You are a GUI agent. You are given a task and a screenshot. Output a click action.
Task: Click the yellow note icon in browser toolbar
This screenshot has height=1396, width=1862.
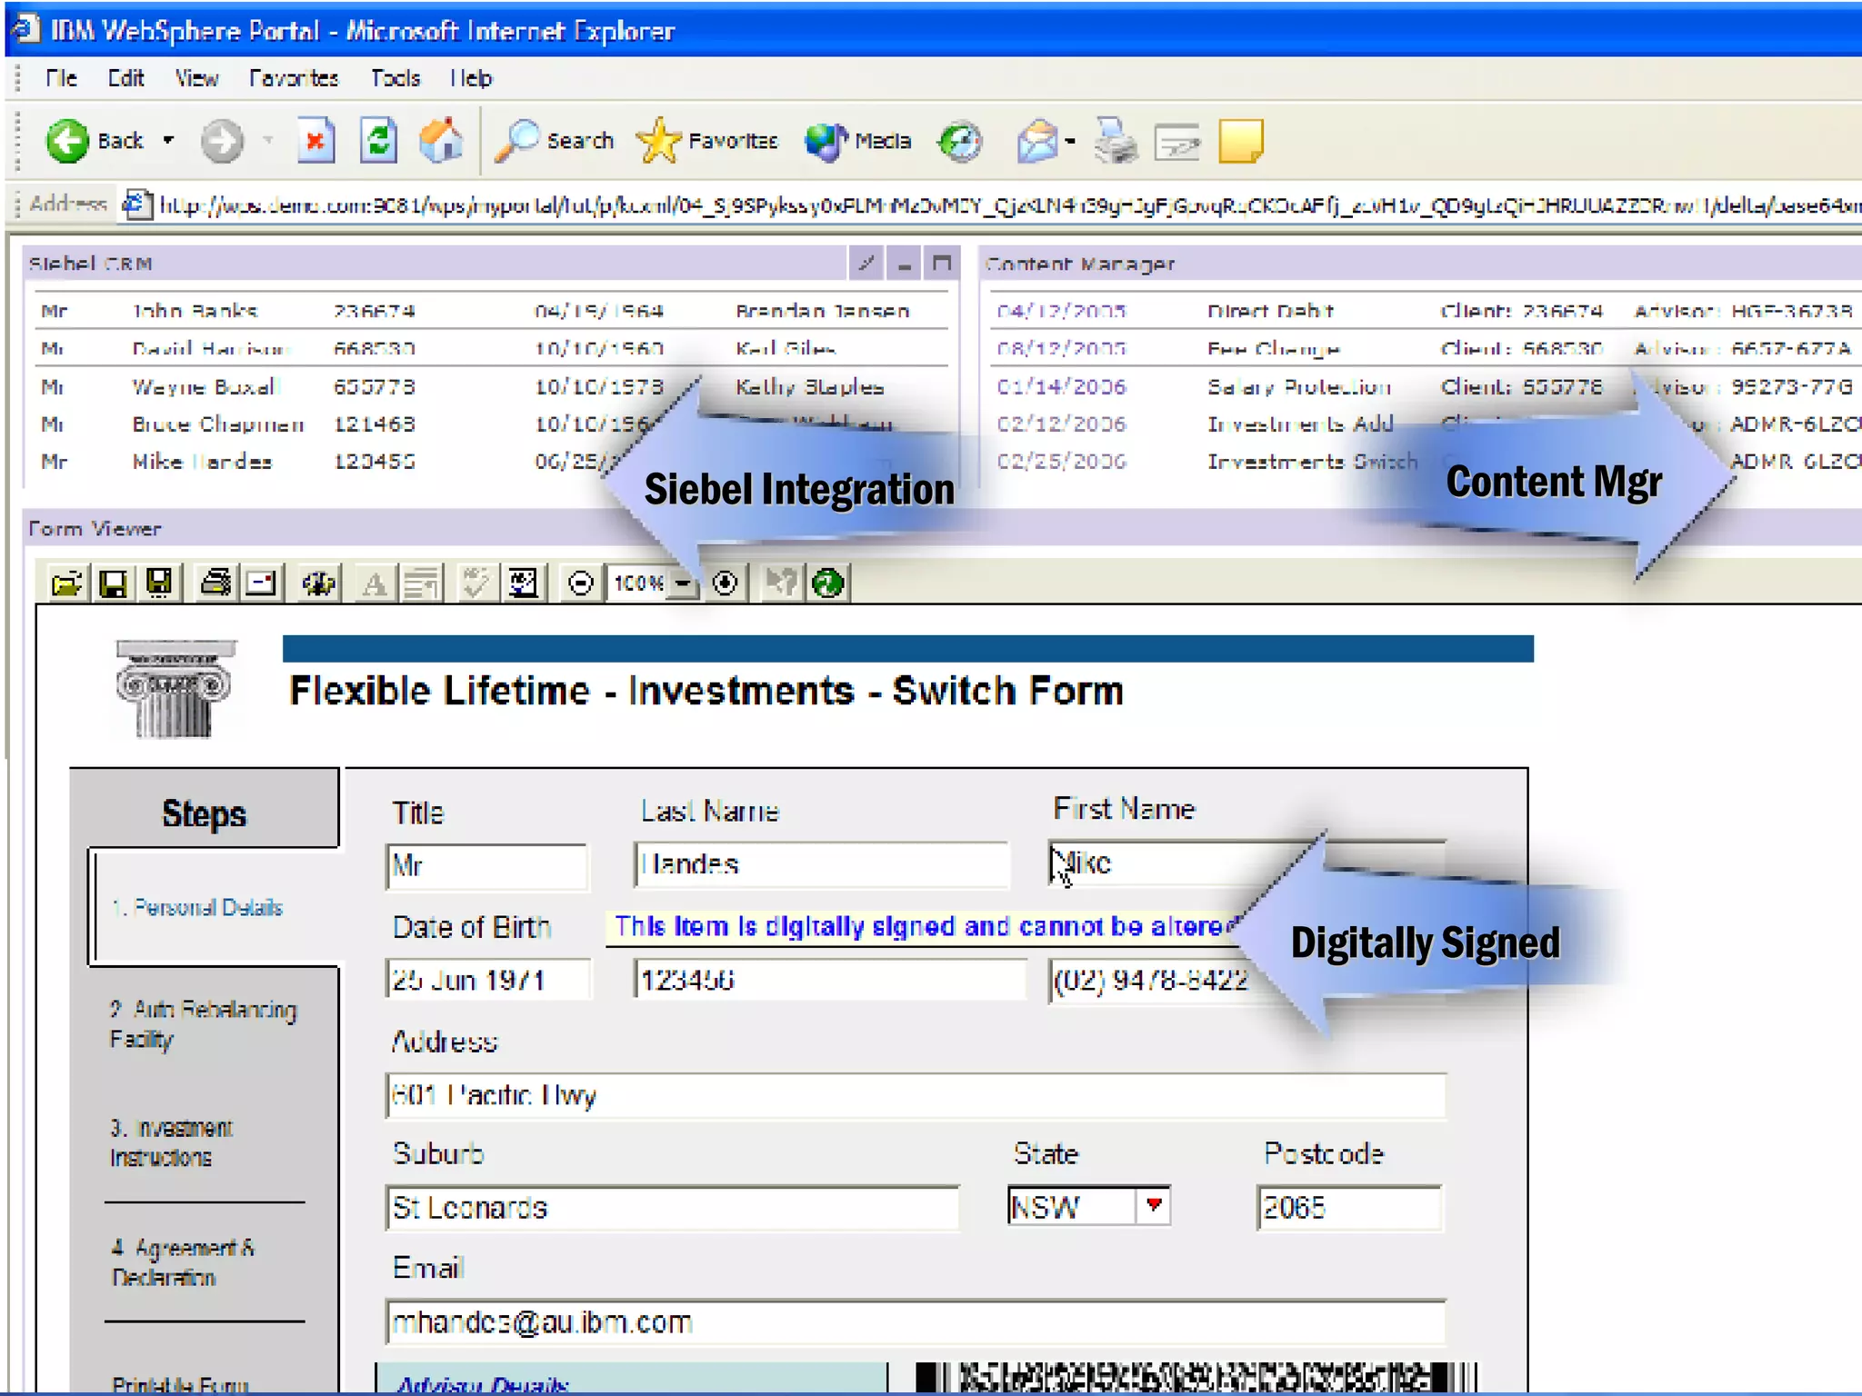pos(1240,141)
